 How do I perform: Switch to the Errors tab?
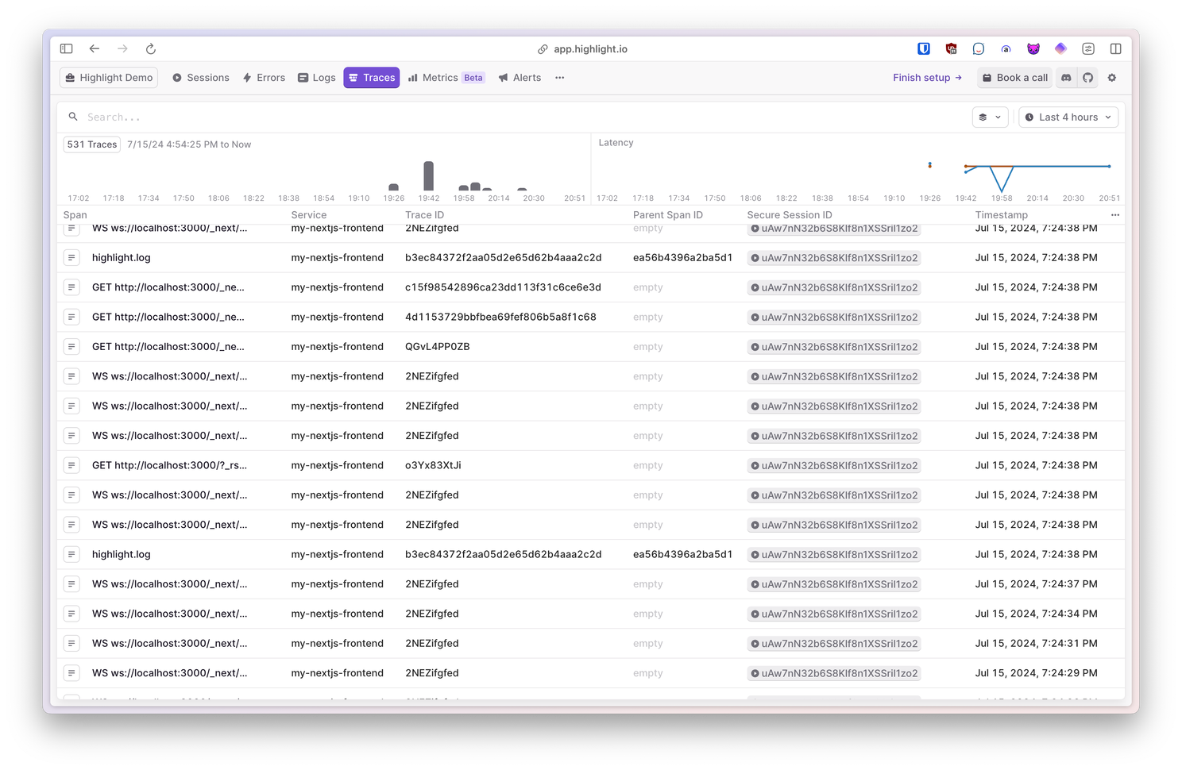[x=264, y=78]
